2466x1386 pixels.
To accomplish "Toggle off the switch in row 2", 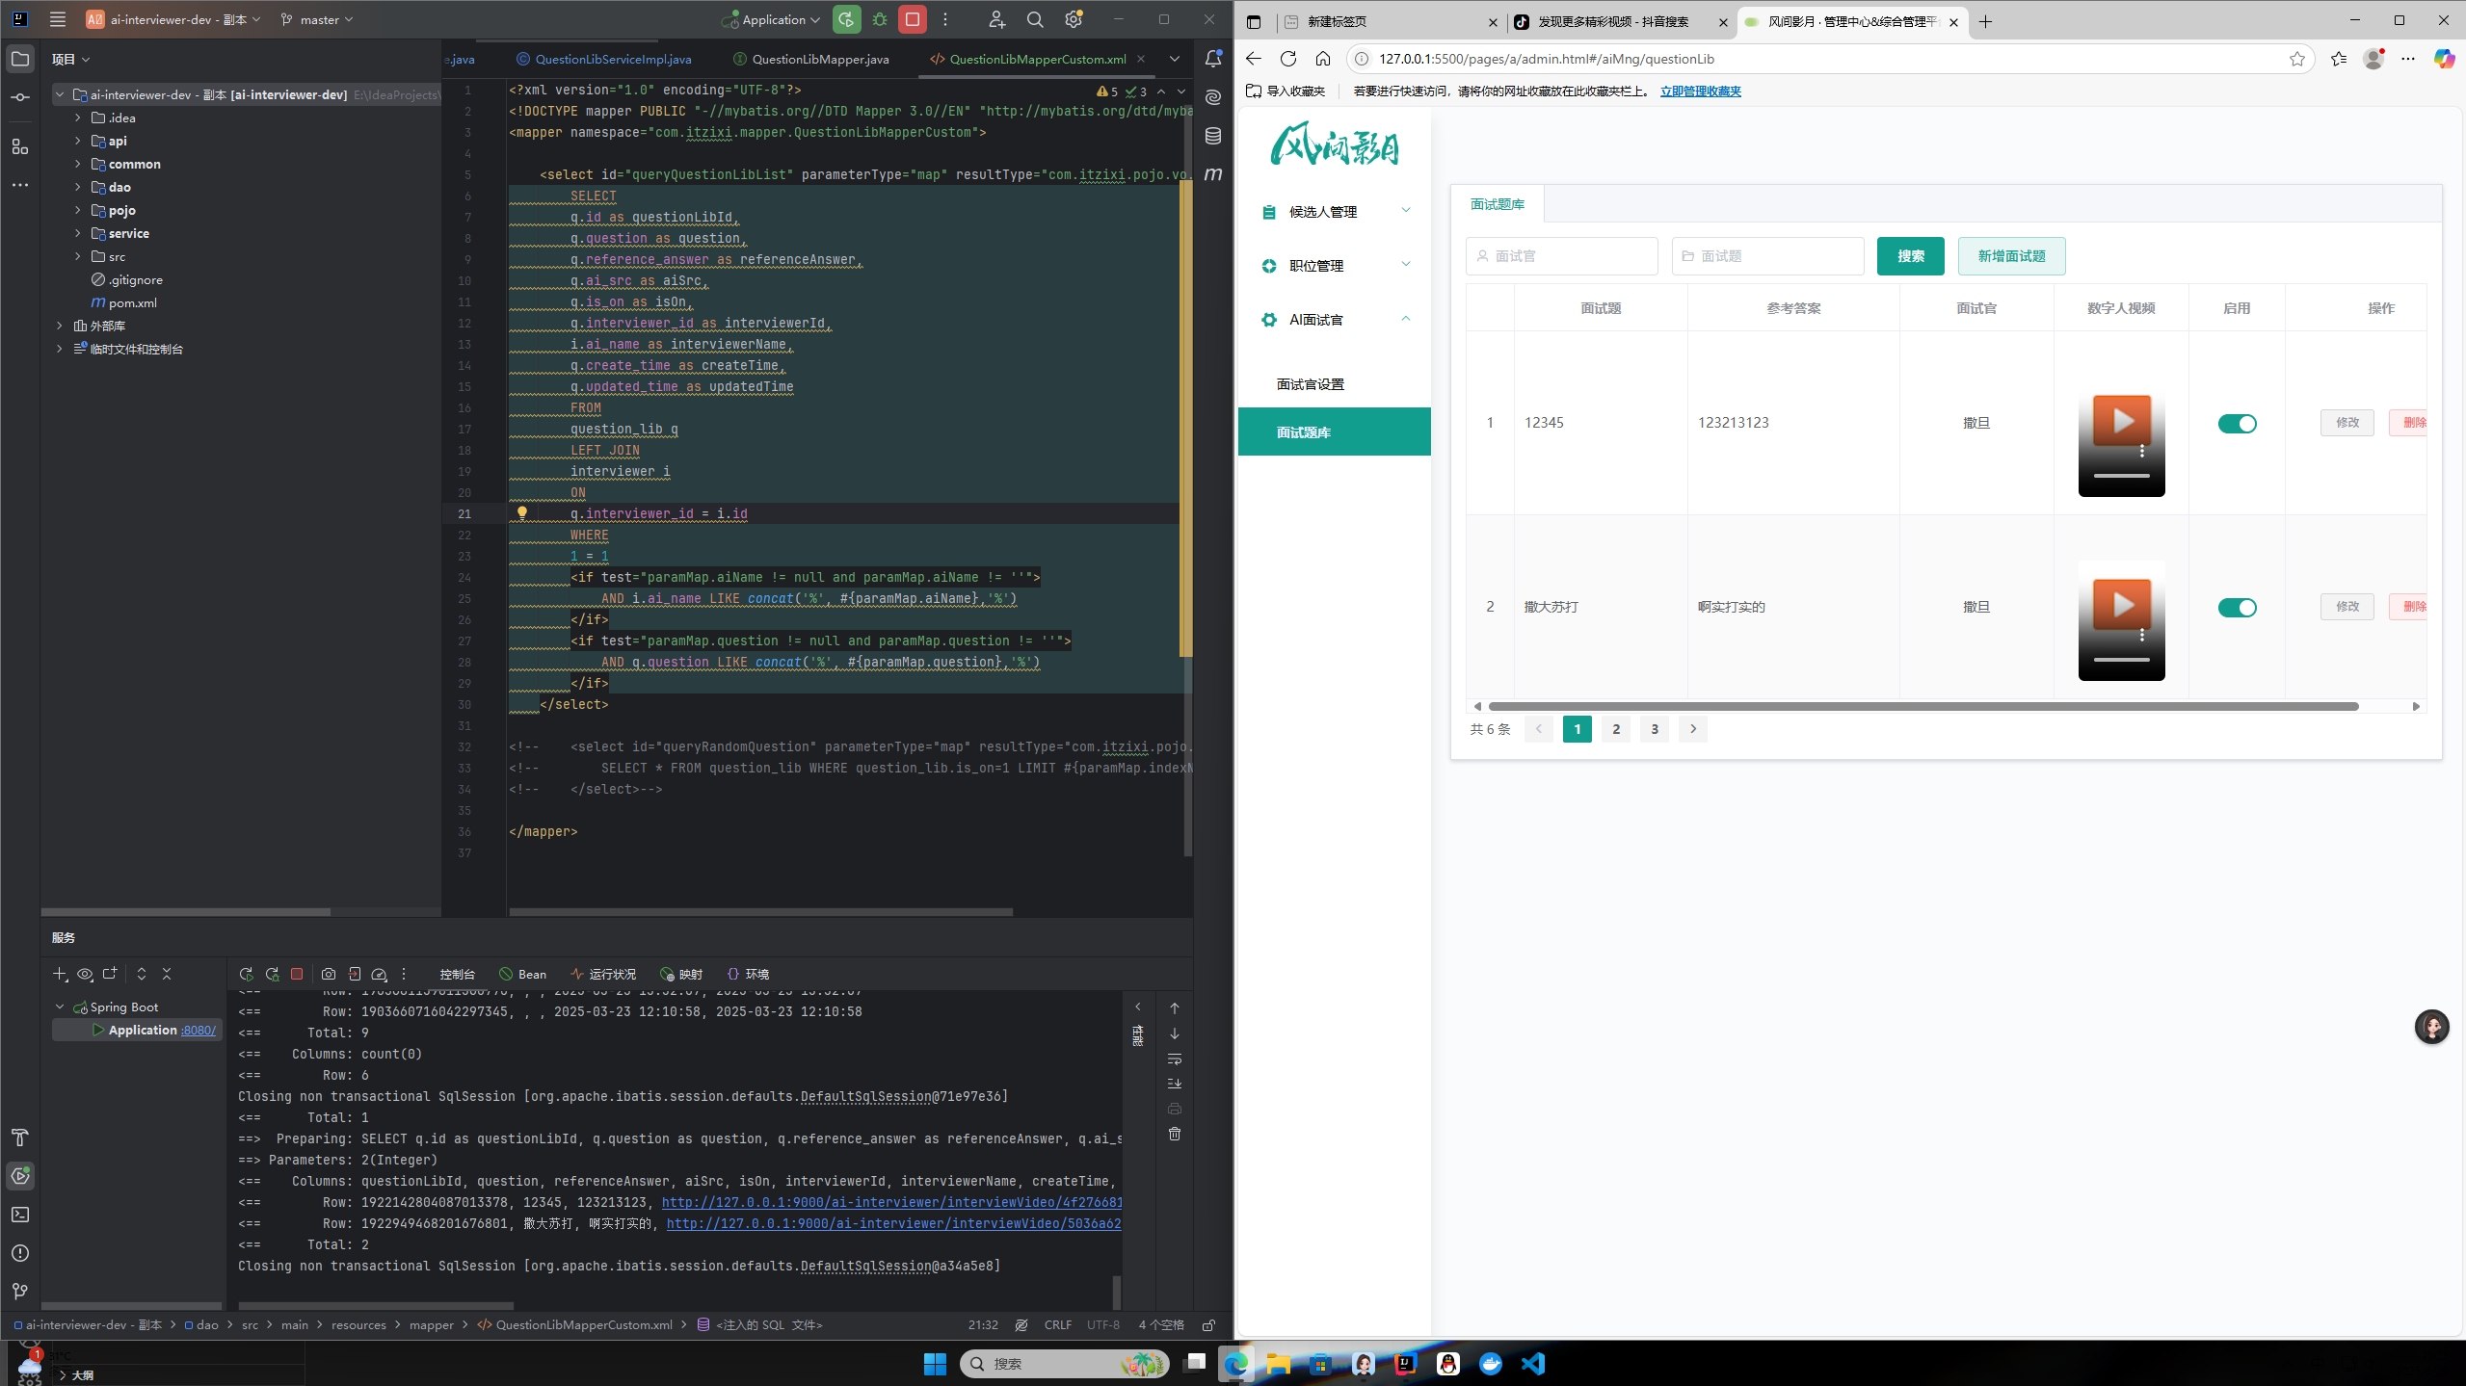I will (2237, 608).
